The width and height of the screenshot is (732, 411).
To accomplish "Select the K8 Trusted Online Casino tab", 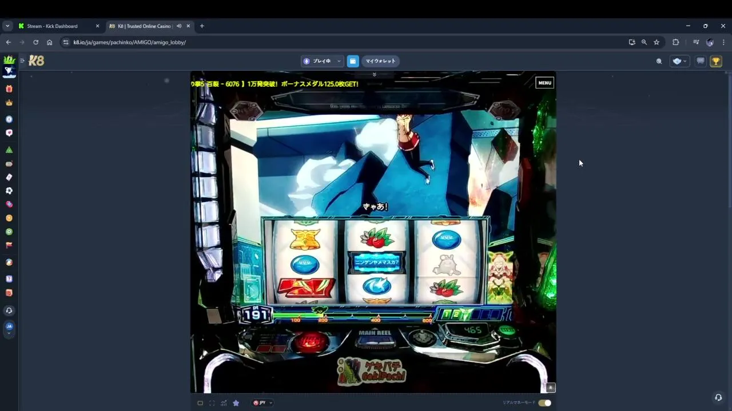I will click(150, 26).
